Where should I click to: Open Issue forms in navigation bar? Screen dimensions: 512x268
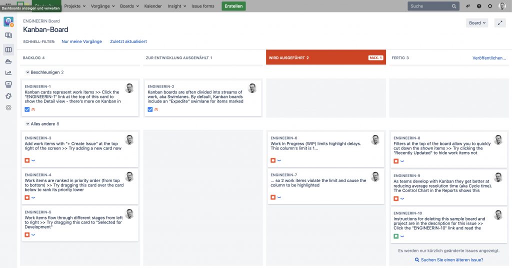pyautogui.click(x=203, y=6)
